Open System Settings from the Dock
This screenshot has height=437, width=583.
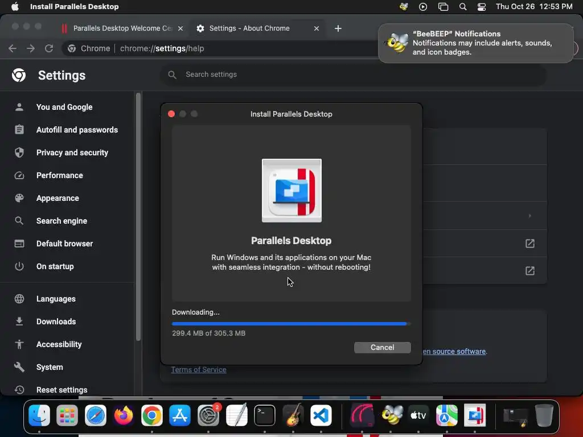(x=208, y=415)
